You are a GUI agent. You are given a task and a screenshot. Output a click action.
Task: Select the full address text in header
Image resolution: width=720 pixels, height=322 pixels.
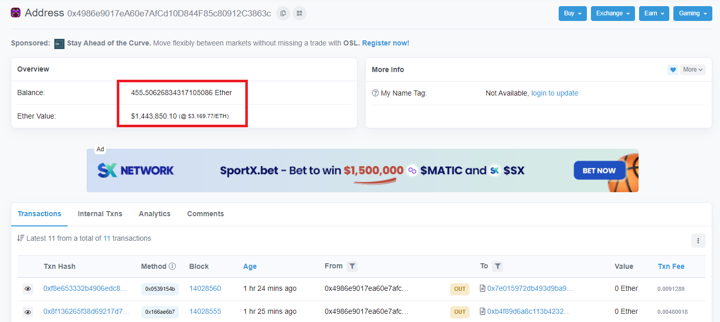169,13
